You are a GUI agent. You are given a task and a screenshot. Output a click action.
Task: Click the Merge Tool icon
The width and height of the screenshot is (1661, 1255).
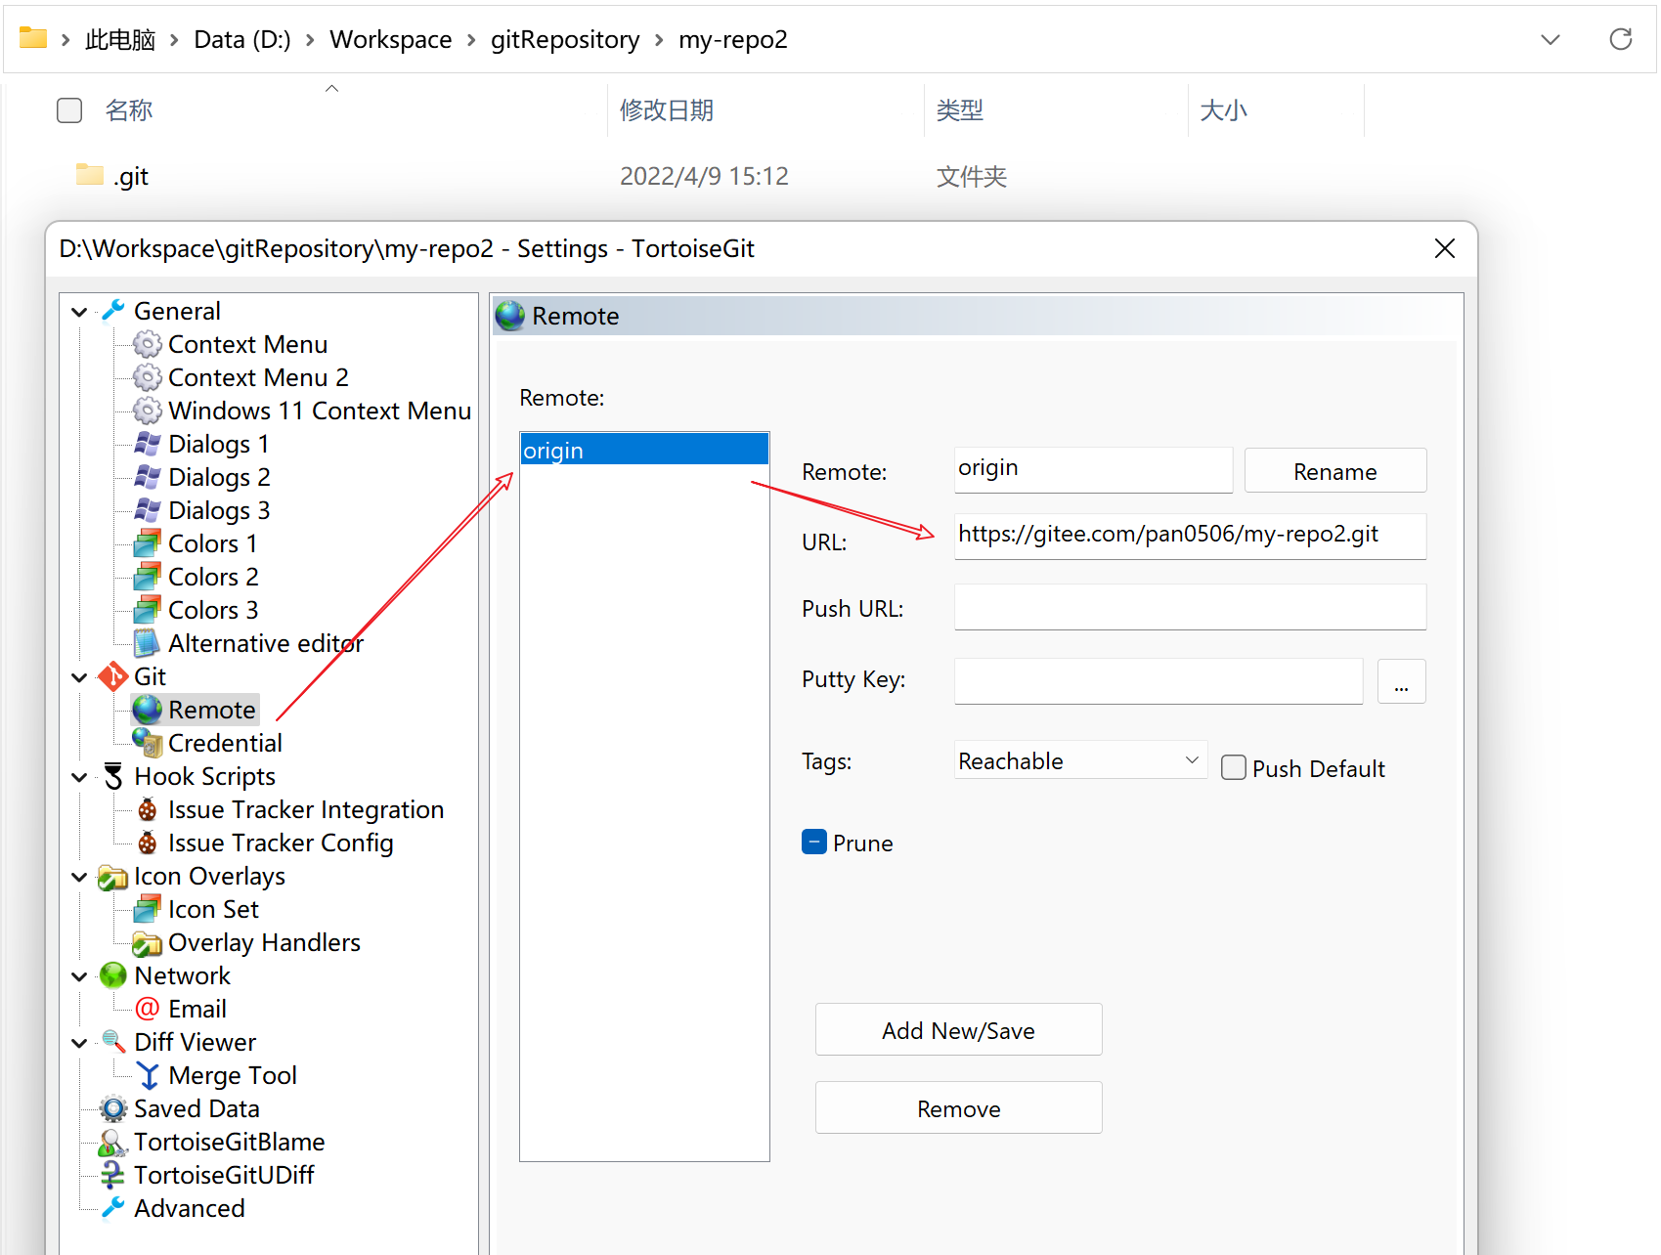click(147, 1075)
